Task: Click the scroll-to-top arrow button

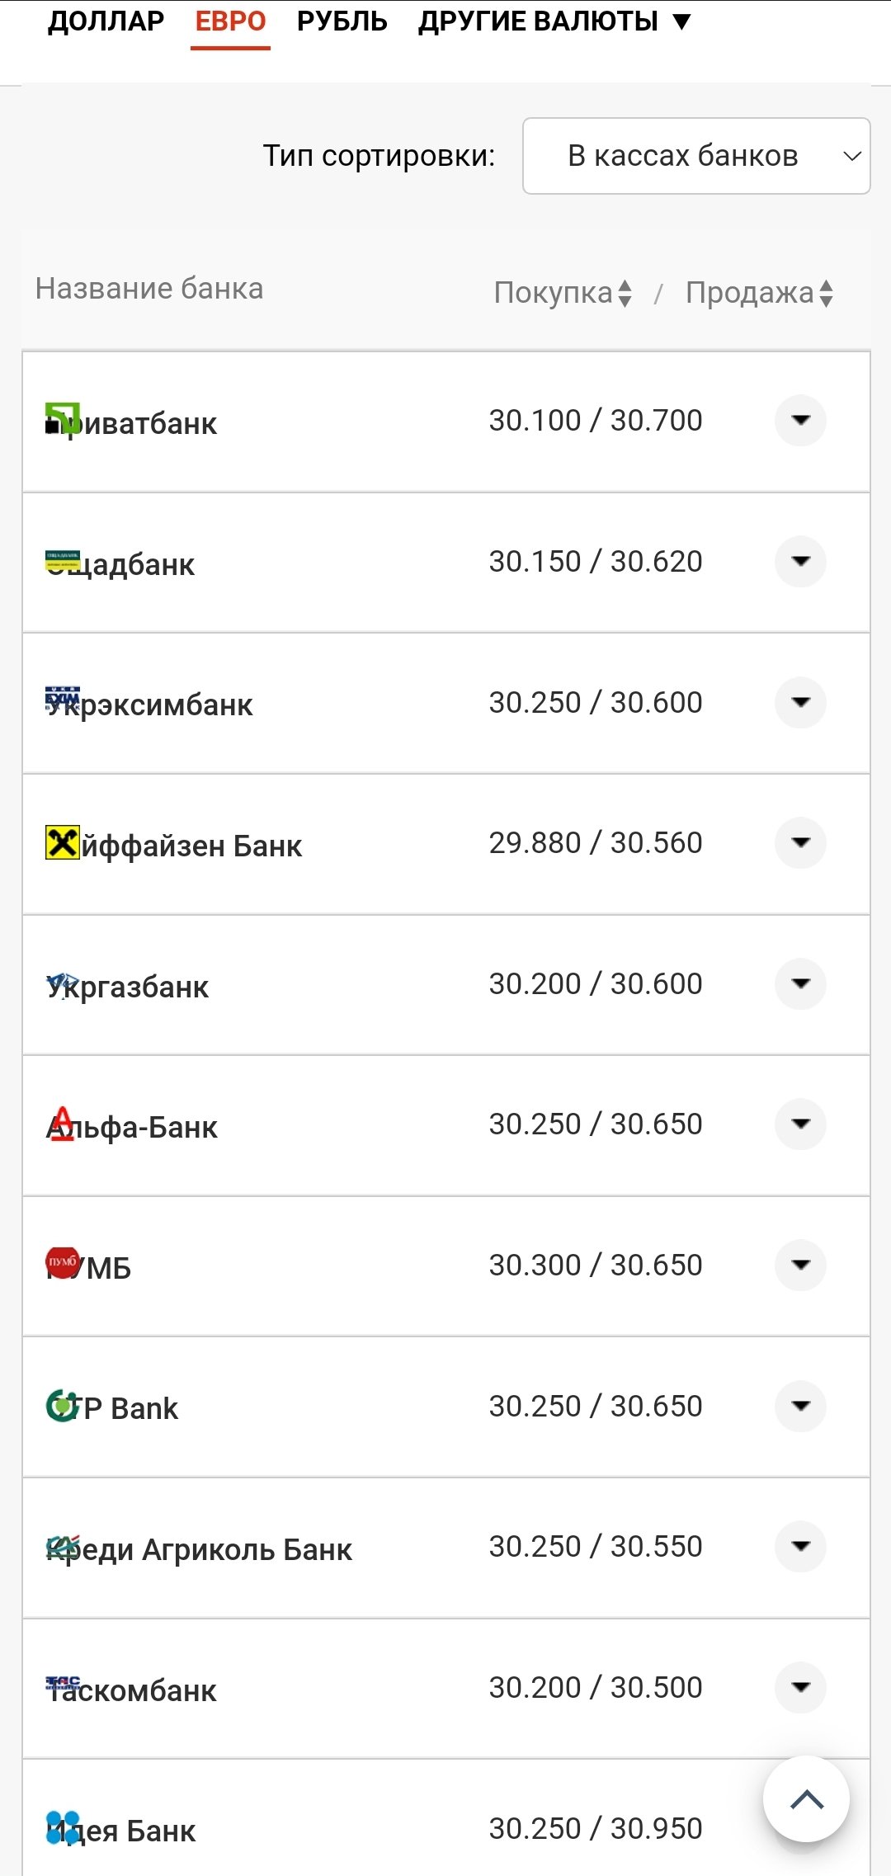Action: 806,1799
